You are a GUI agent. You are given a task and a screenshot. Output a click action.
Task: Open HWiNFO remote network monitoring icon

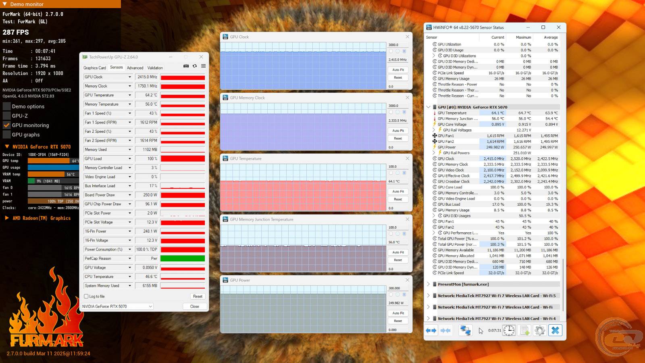(x=466, y=330)
